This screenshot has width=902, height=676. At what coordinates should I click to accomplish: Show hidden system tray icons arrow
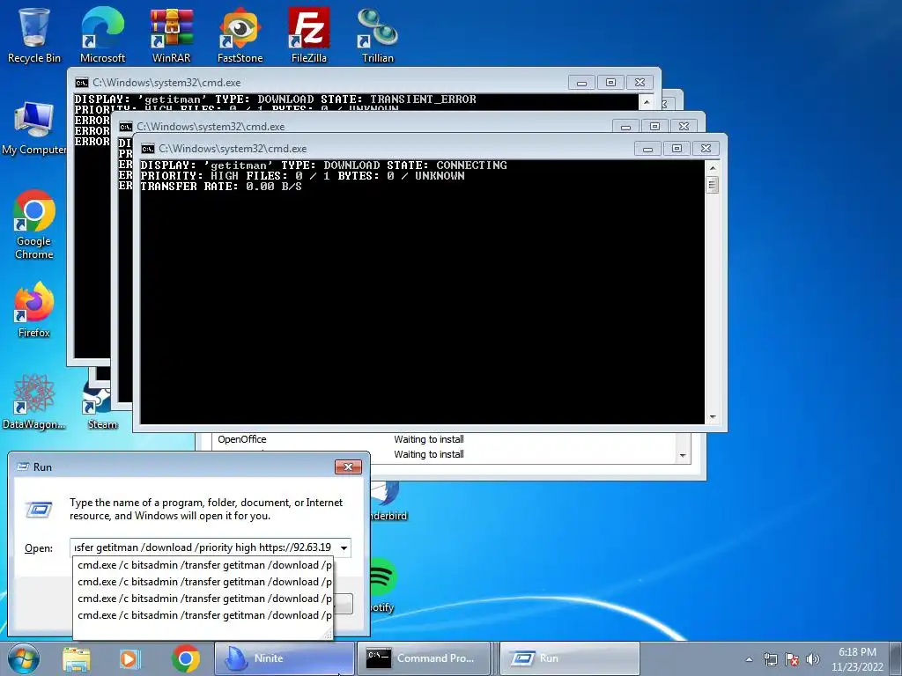749,659
